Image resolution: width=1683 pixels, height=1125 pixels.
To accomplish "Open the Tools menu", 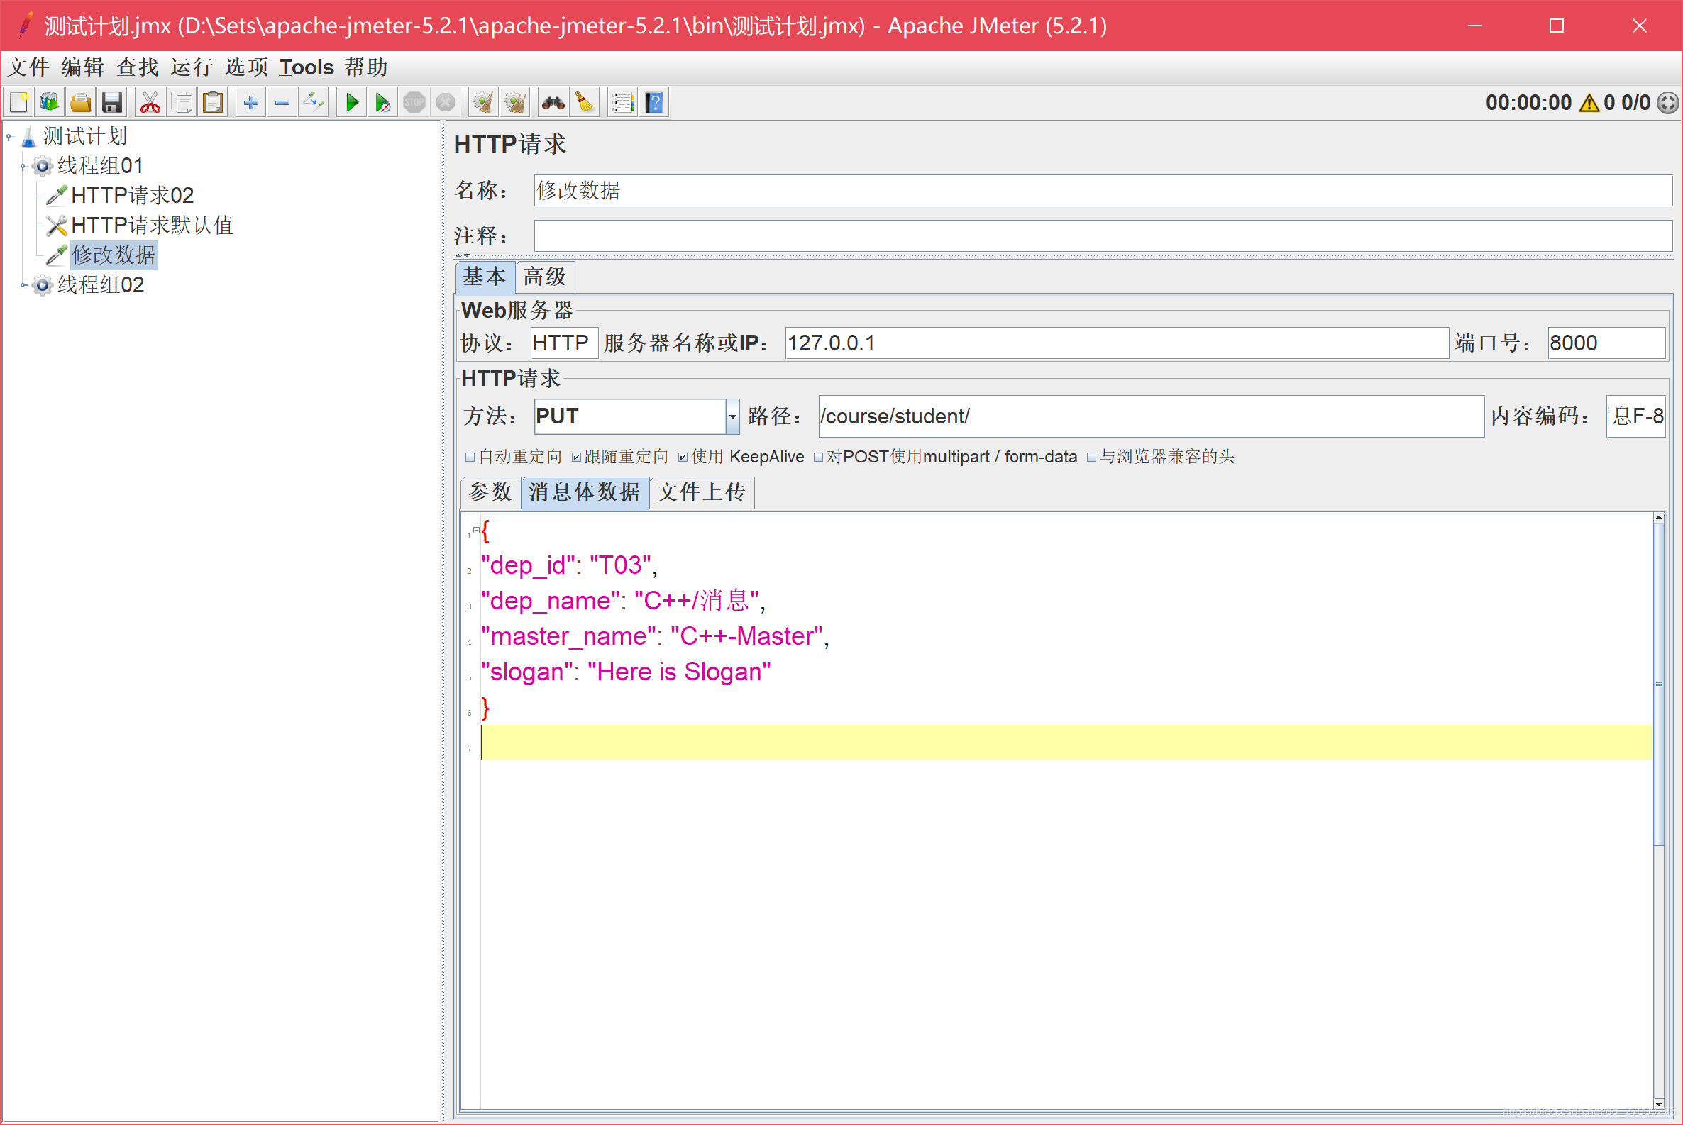I will 307,67.
